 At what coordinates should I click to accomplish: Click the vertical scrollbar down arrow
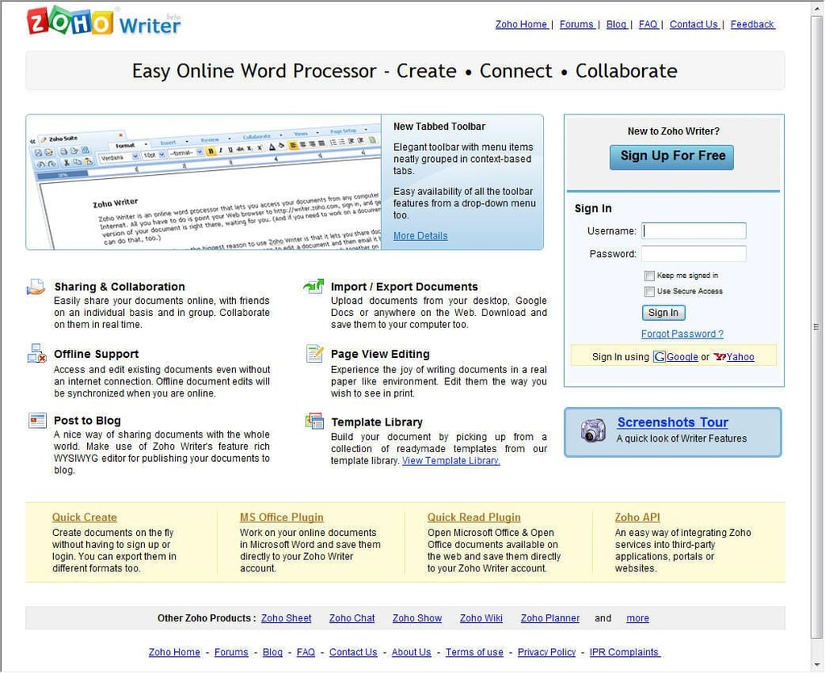click(x=817, y=667)
